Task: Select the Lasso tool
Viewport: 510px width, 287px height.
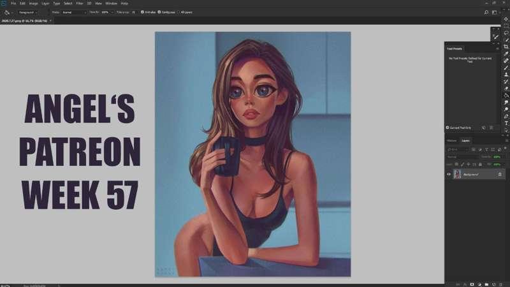Action: [506, 33]
